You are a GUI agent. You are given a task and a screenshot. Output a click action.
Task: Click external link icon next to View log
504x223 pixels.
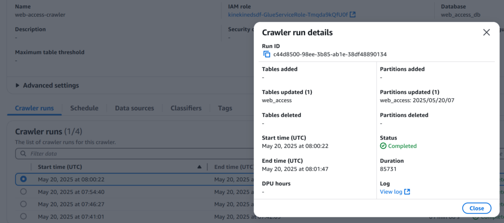[x=407, y=192]
